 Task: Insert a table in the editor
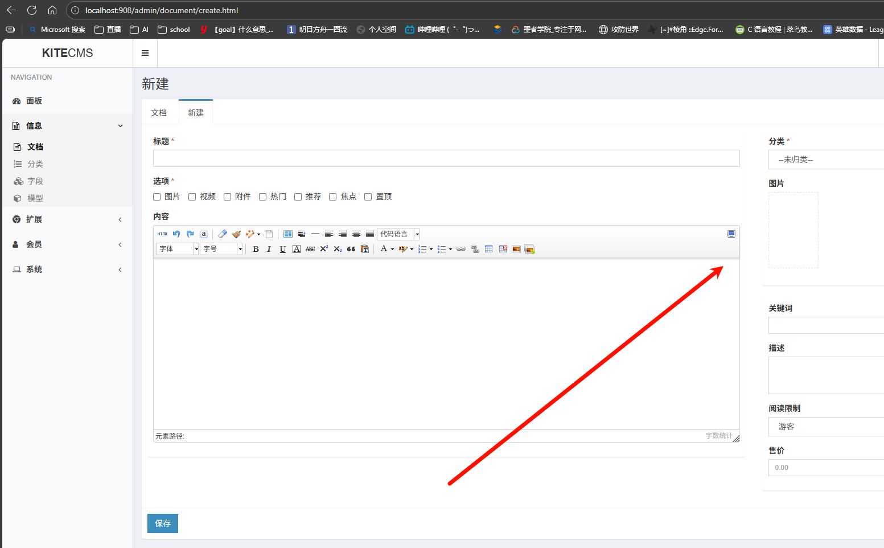488,249
